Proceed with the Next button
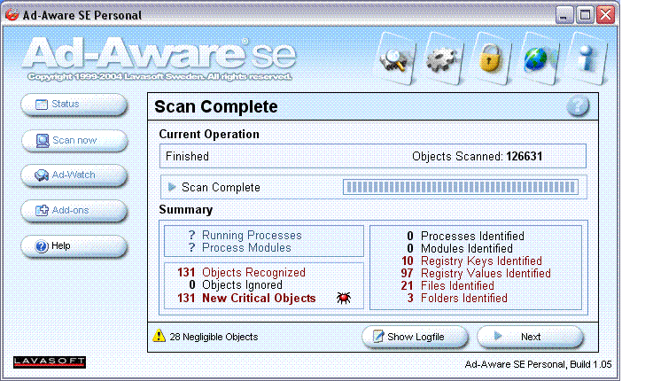 coord(530,337)
